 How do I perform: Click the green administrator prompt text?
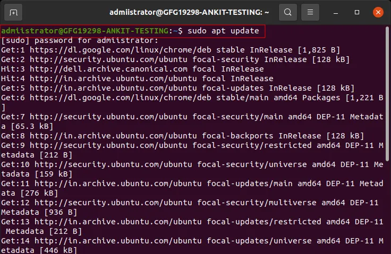tap(85, 31)
